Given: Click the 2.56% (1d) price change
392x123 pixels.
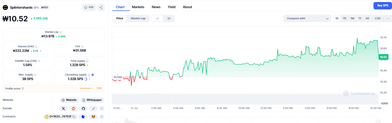Looking at the screenshot, I should 39,19.
